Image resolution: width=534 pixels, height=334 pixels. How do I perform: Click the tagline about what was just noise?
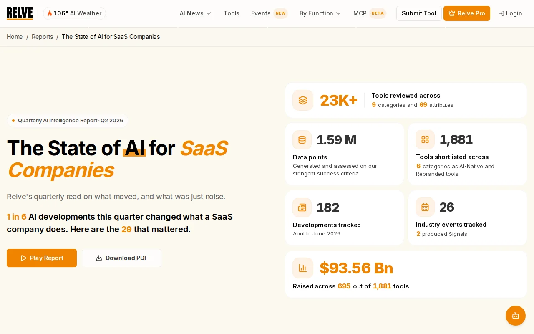click(x=116, y=197)
